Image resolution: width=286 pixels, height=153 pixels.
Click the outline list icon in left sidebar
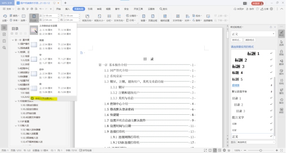[x=4, y=28]
